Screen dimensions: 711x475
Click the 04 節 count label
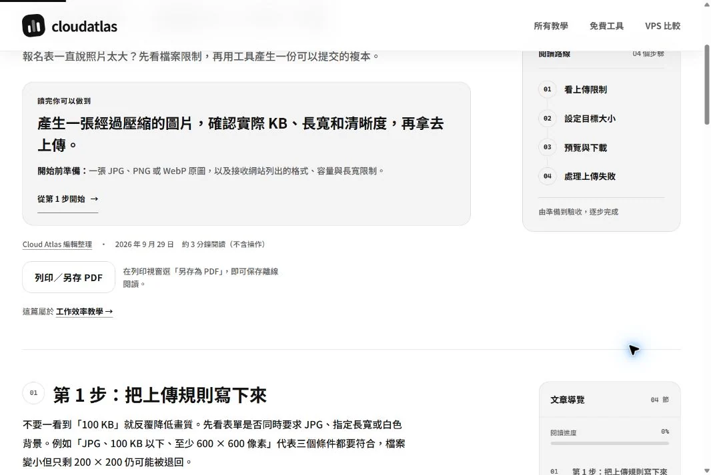click(x=660, y=400)
